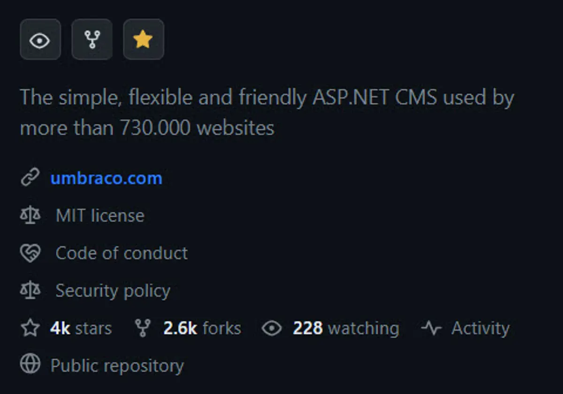The height and width of the screenshot is (394, 563).
Task: View the 228 watching users
Action: [x=346, y=328]
